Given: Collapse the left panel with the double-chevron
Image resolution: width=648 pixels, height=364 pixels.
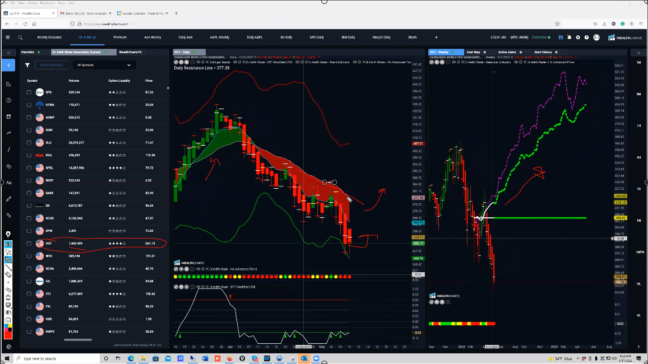Looking at the screenshot, I should tap(8, 53).
